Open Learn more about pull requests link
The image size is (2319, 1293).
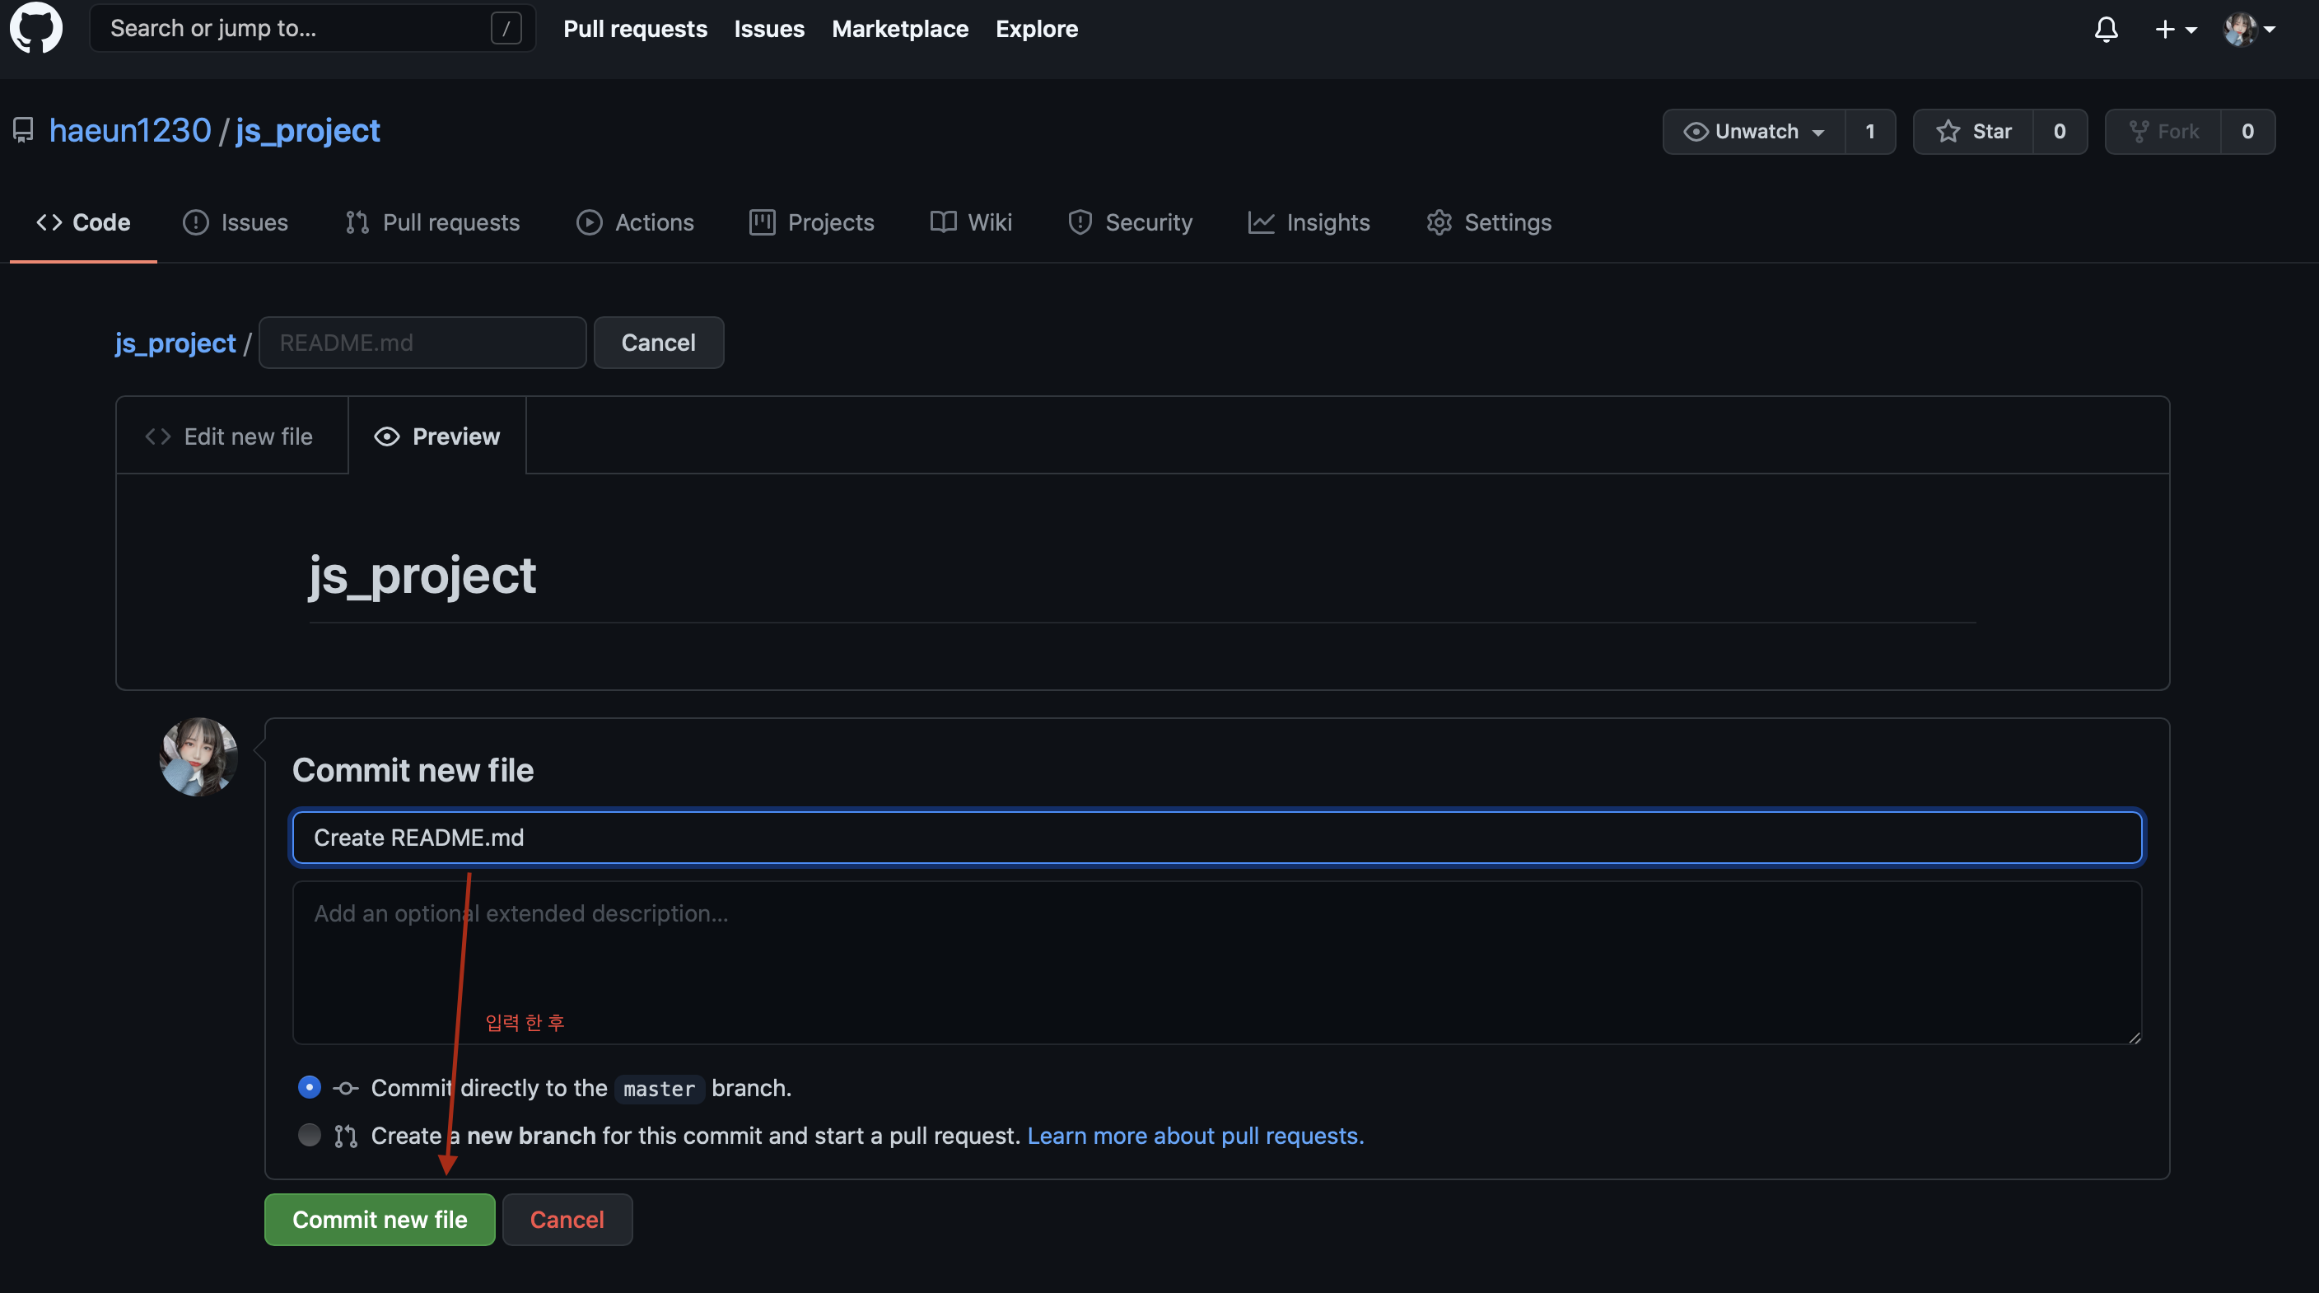[x=1196, y=1136]
